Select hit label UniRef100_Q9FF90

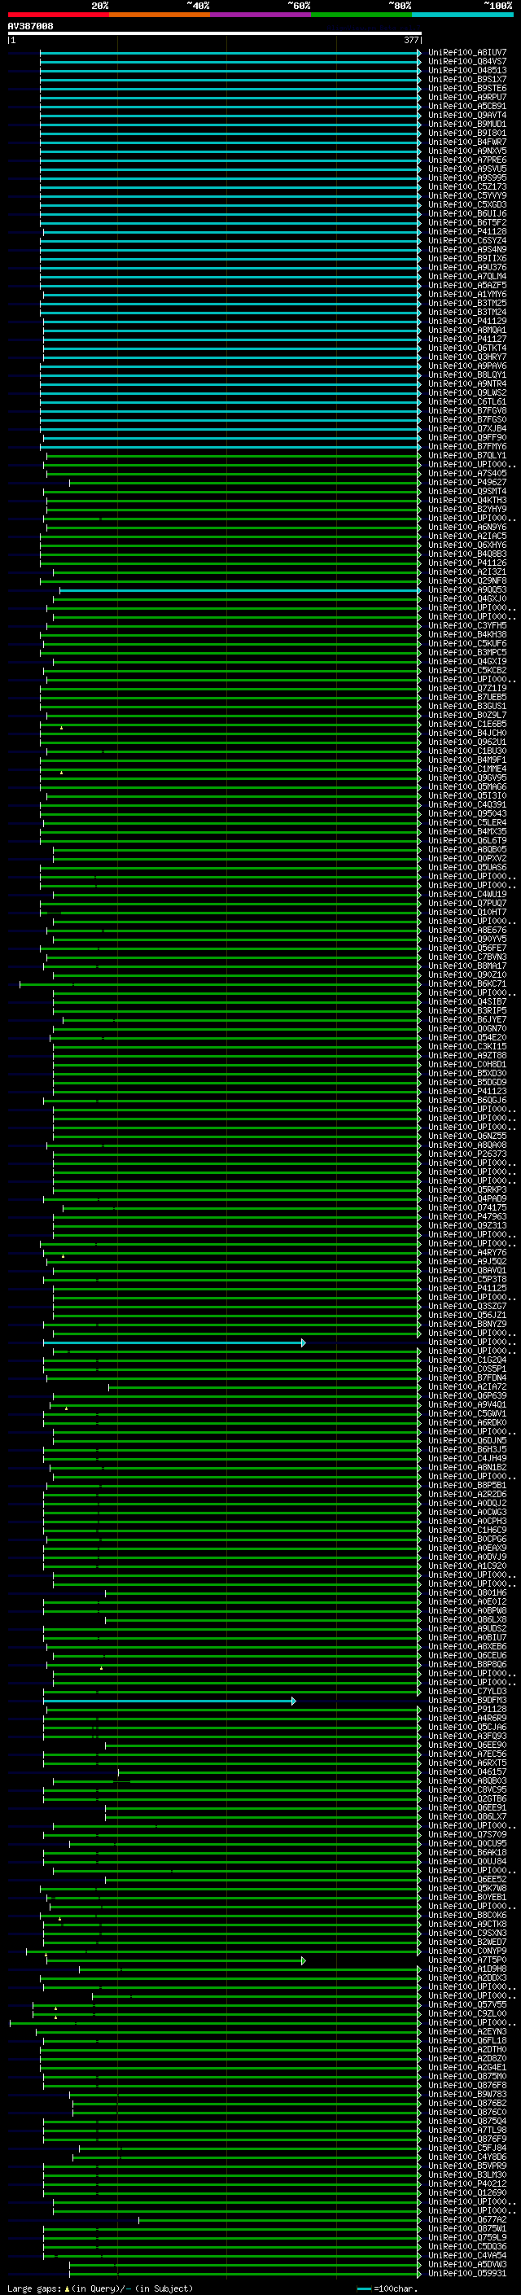467,437
